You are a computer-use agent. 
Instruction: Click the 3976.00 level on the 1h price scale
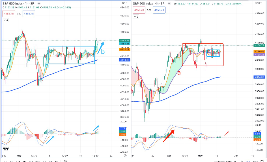125,117
